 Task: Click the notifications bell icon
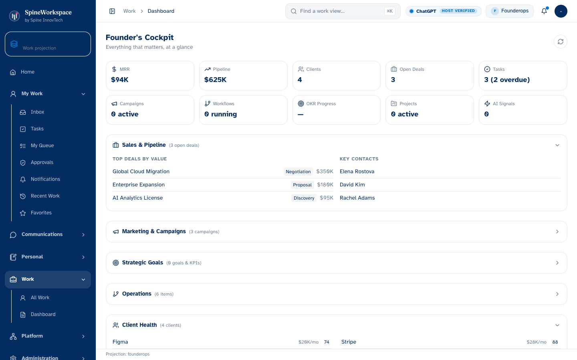click(x=544, y=11)
